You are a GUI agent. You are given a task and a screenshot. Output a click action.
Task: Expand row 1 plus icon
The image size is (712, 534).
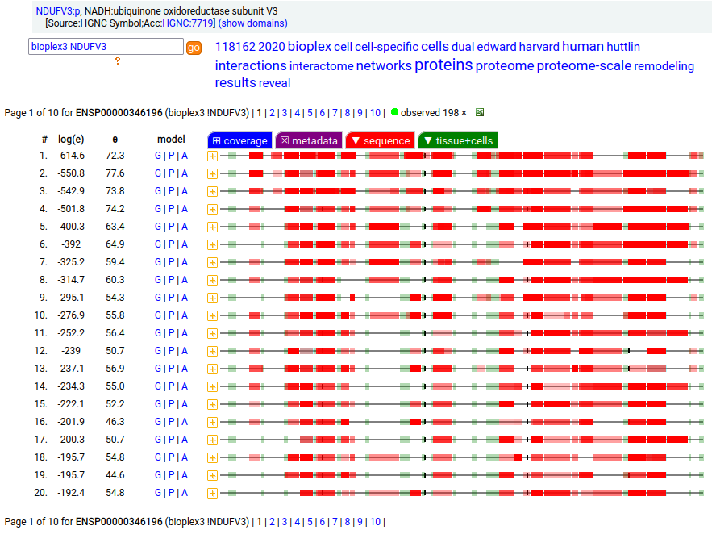212,156
